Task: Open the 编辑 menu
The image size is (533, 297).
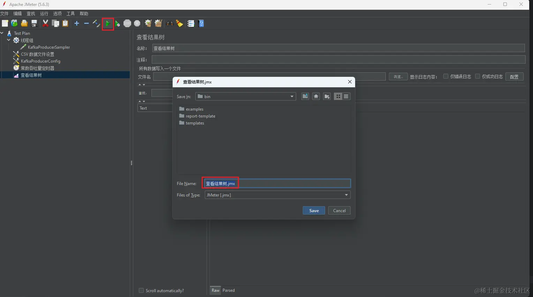Action: click(x=17, y=14)
